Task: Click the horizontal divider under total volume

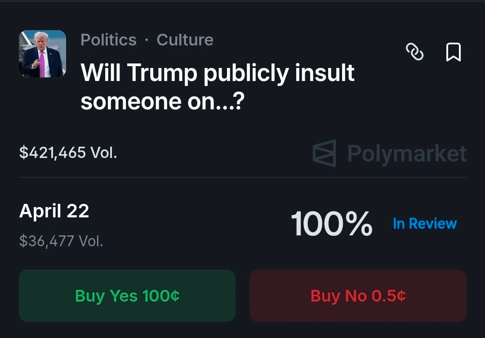Action: (243, 177)
